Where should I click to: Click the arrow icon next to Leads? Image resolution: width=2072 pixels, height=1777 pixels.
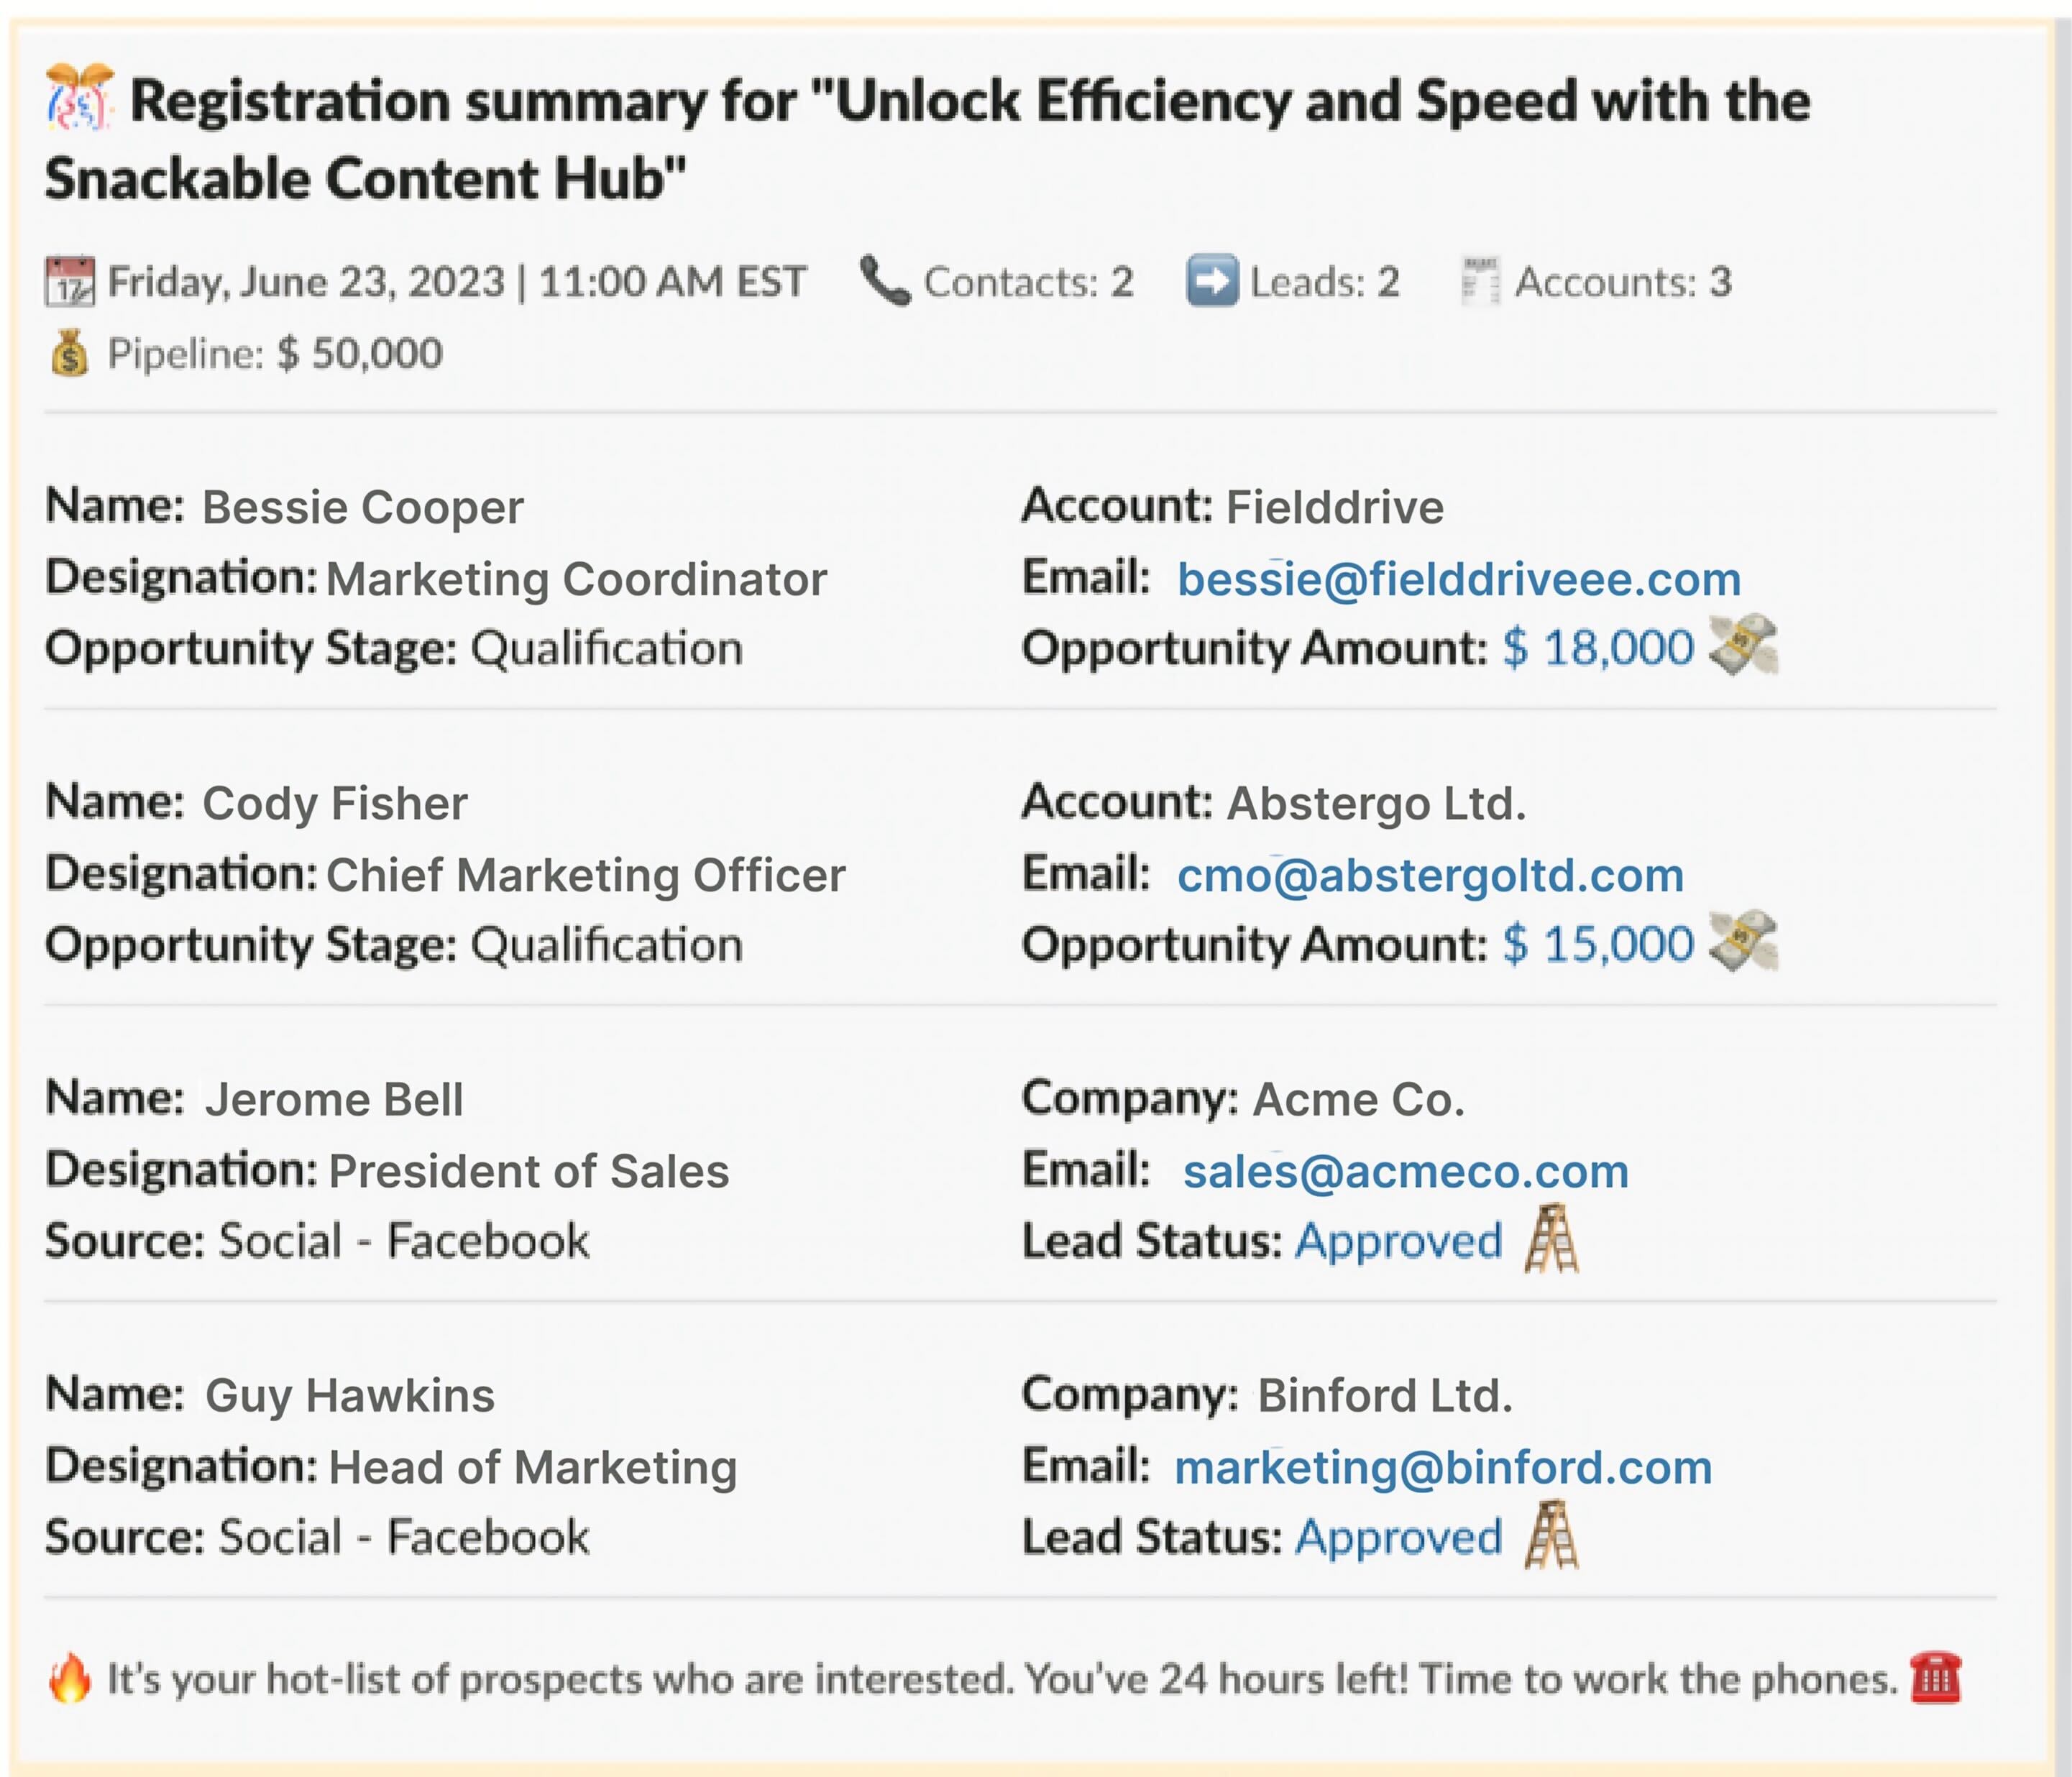[x=1212, y=281]
